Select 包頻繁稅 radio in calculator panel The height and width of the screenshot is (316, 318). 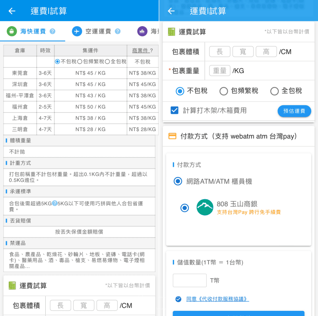point(223,91)
